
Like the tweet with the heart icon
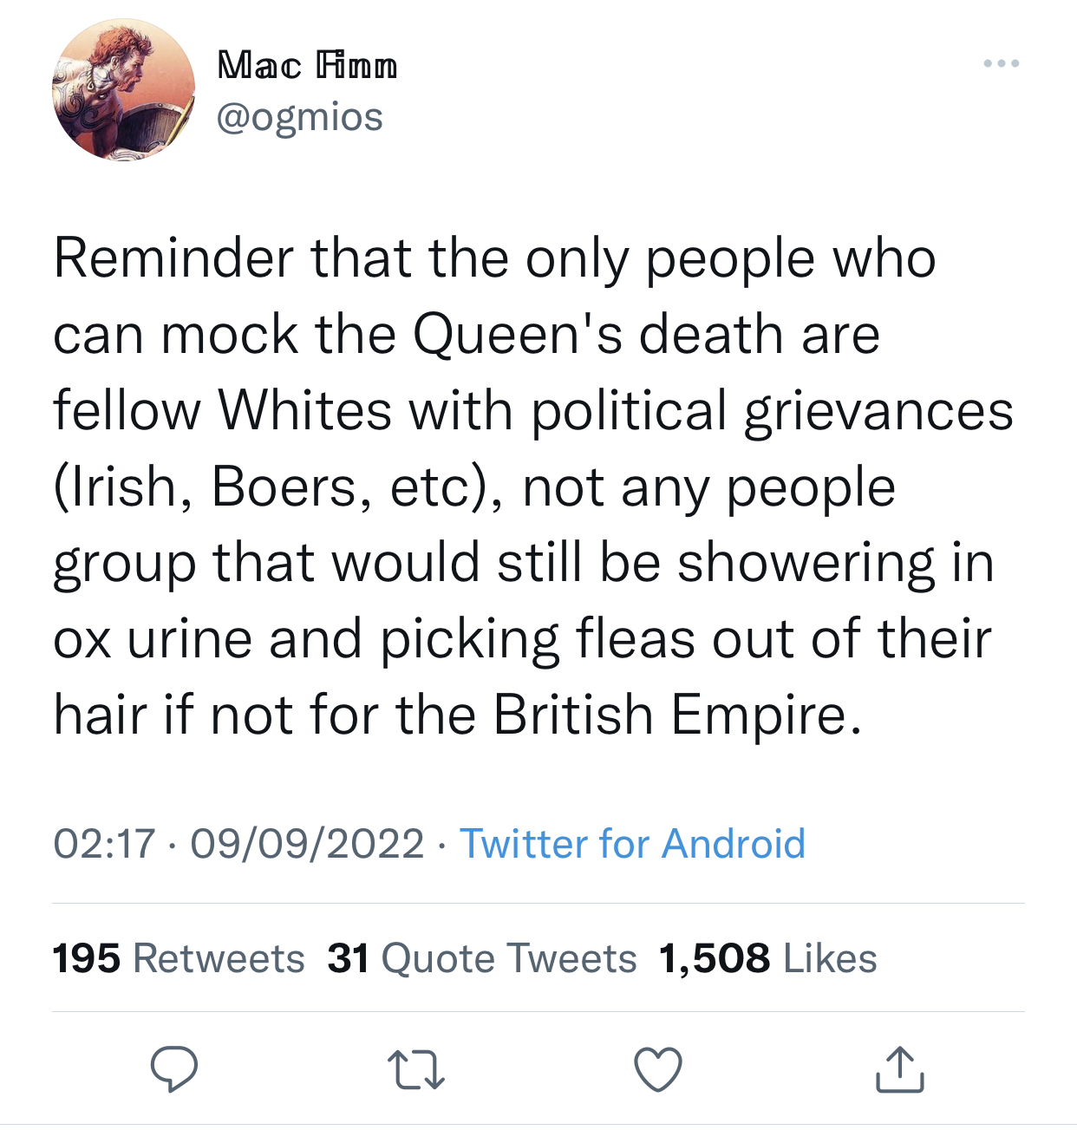658,1068
